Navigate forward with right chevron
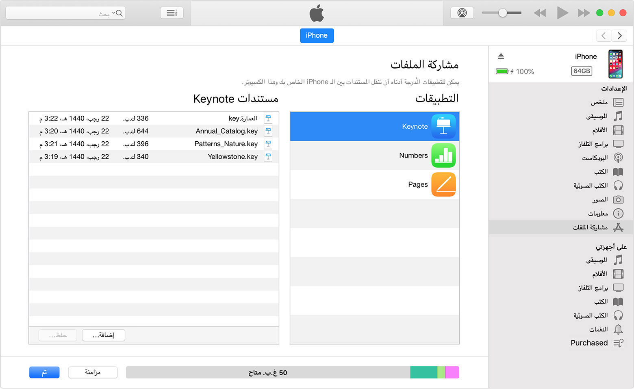This screenshot has width=634, height=389. pos(619,36)
